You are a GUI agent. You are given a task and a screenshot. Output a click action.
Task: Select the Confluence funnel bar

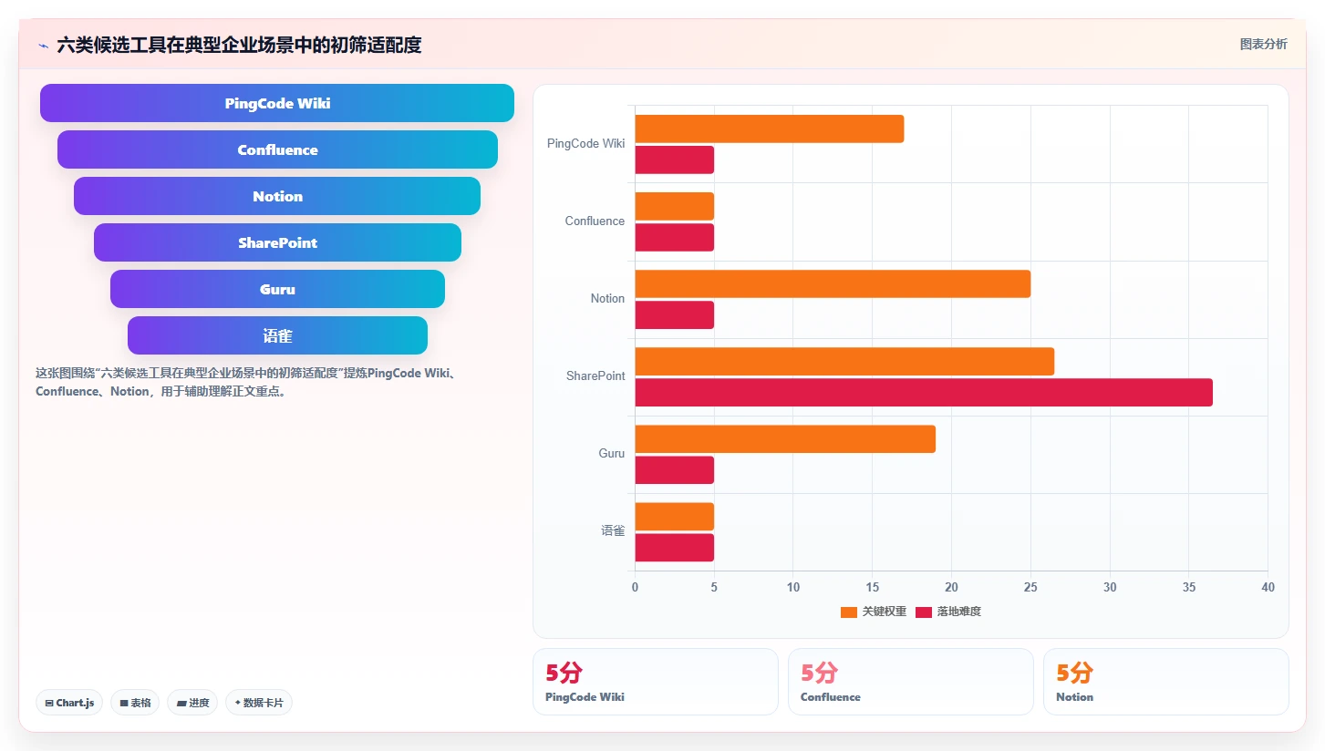[277, 149]
